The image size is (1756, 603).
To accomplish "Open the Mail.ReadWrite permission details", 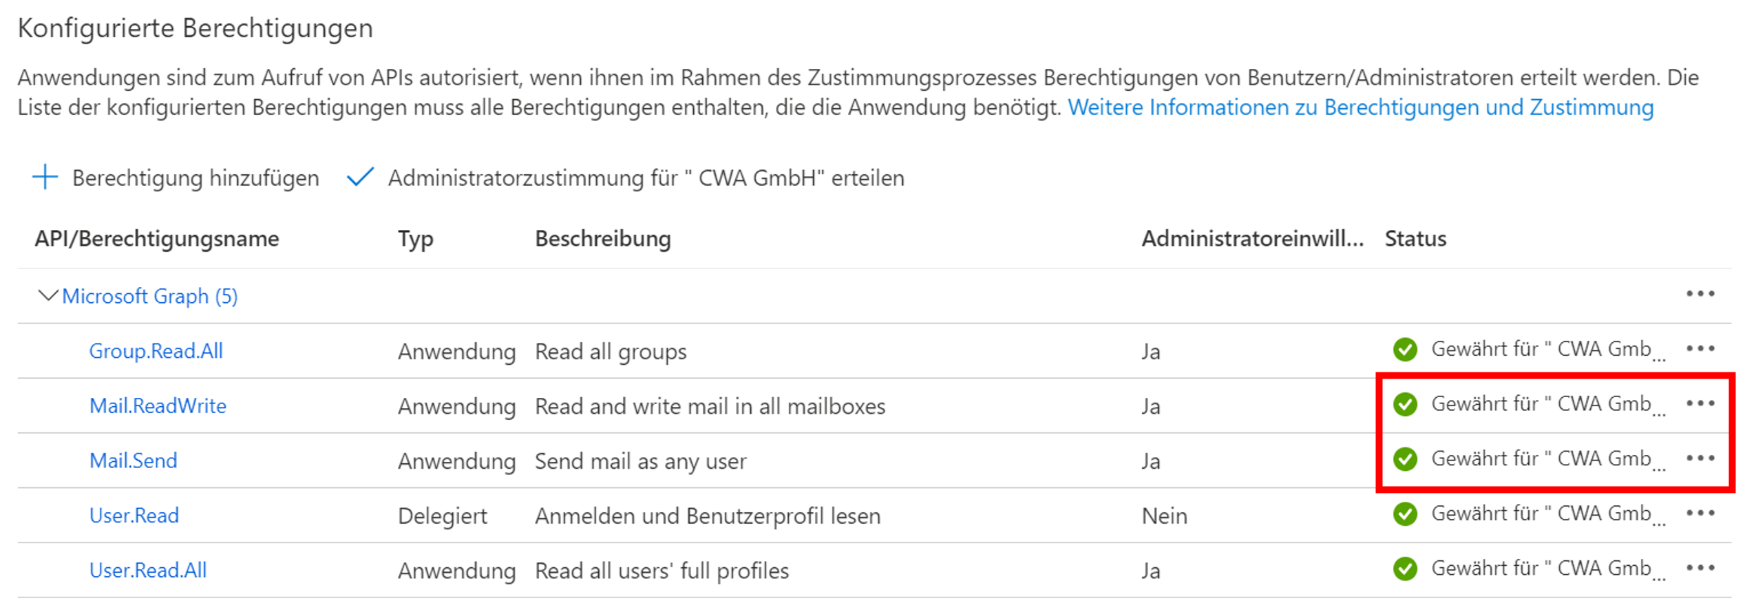I will pyautogui.click(x=158, y=406).
